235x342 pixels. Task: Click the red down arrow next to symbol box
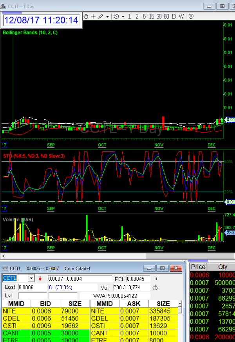40,279
